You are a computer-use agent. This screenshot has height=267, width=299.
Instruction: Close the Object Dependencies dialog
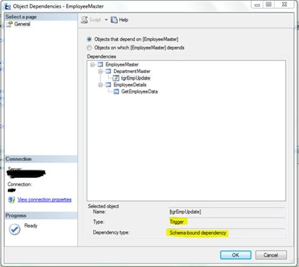coord(285,4)
